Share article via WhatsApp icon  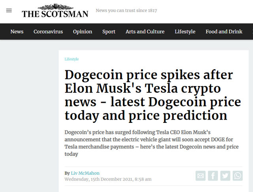coord(238,175)
